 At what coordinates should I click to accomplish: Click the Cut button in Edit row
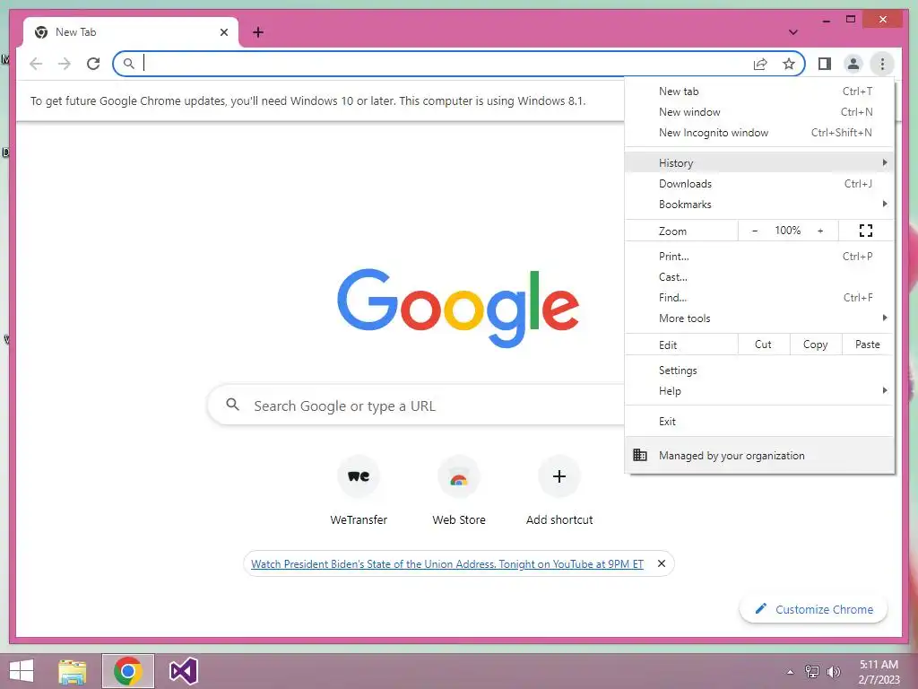click(x=764, y=344)
